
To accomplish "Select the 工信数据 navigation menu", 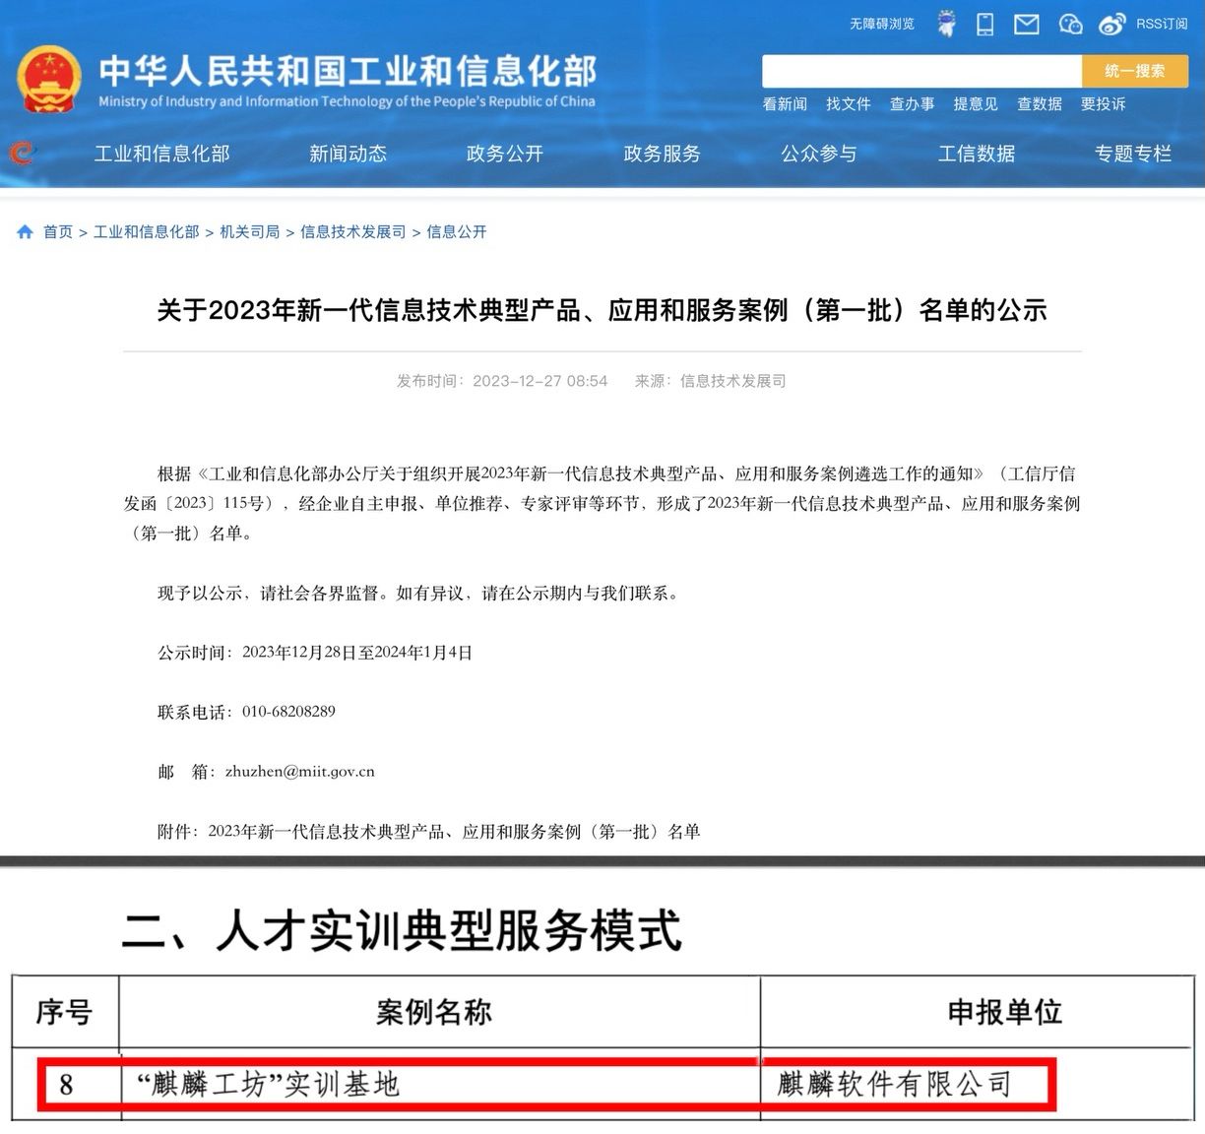I will (x=976, y=154).
